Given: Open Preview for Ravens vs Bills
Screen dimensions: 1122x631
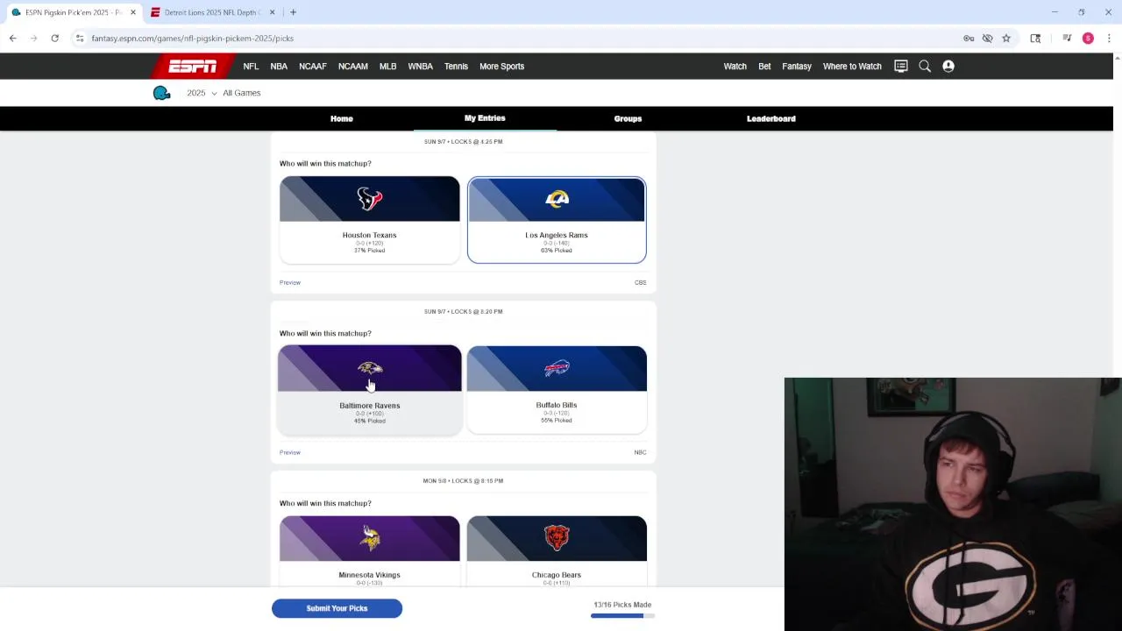Looking at the screenshot, I should click(x=290, y=452).
